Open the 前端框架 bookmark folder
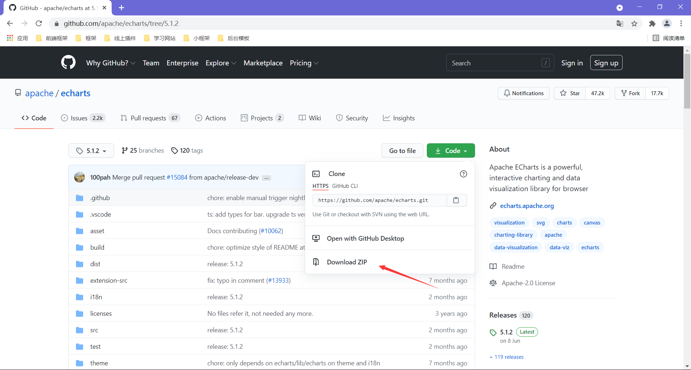The image size is (691, 370). coord(52,38)
